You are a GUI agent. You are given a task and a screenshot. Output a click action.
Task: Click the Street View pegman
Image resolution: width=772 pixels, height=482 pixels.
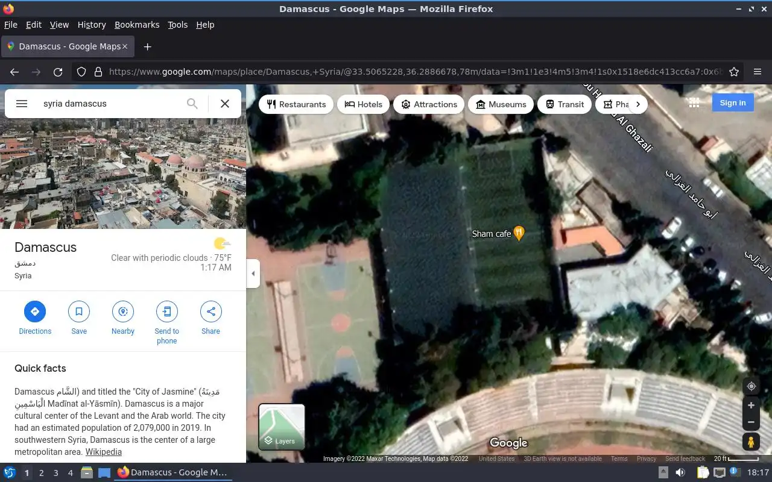pyautogui.click(x=751, y=442)
